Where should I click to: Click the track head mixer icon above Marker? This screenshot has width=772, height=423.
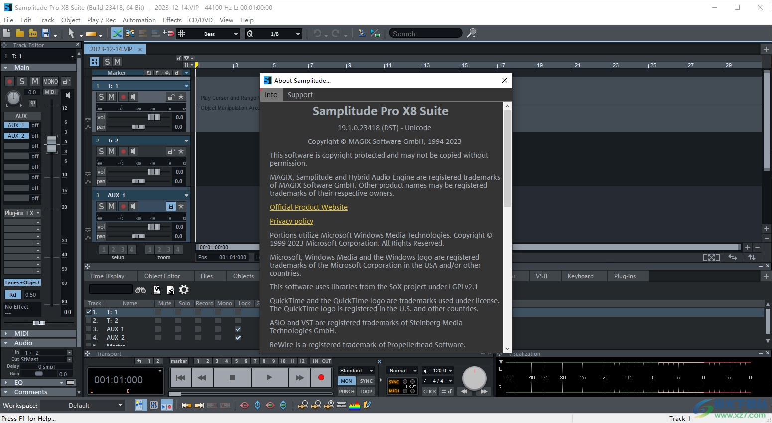[94, 62]
